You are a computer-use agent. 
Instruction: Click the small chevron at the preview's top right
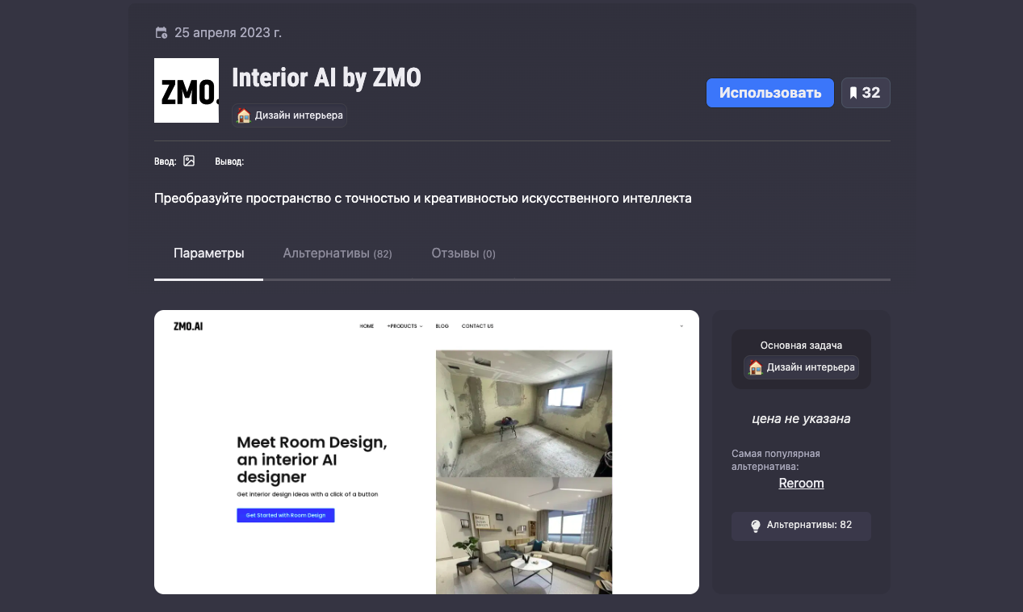click(x=681, y=326)
